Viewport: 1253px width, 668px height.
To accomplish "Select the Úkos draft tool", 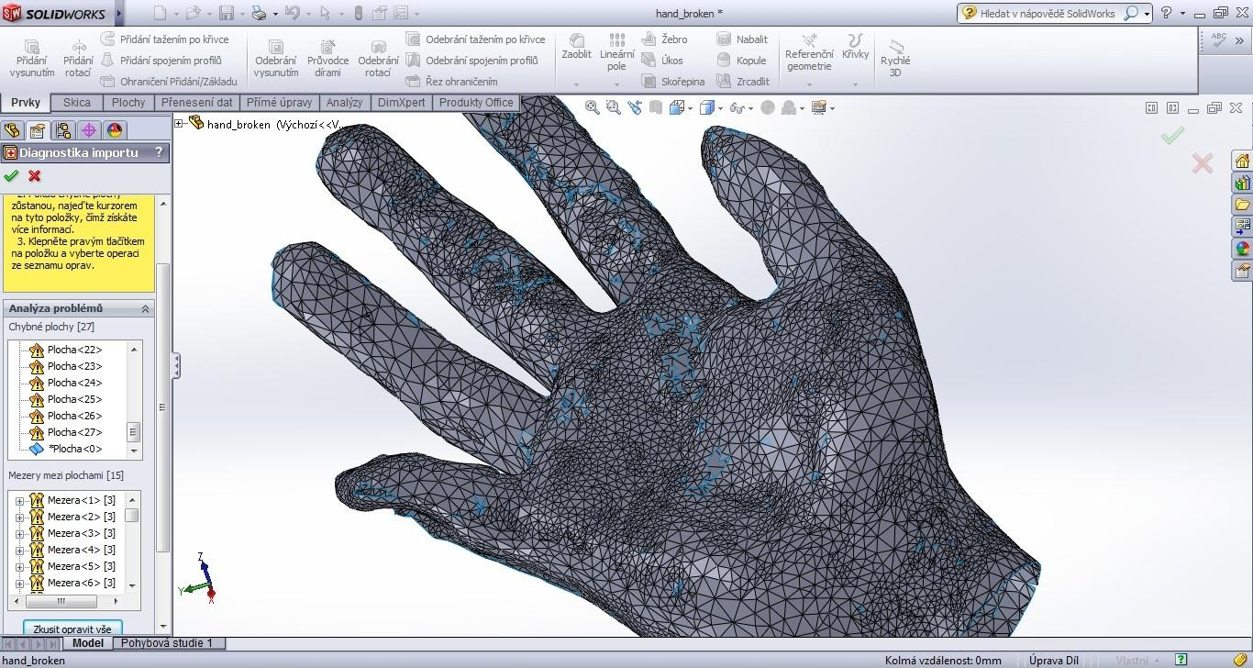I will pos(662,61).
